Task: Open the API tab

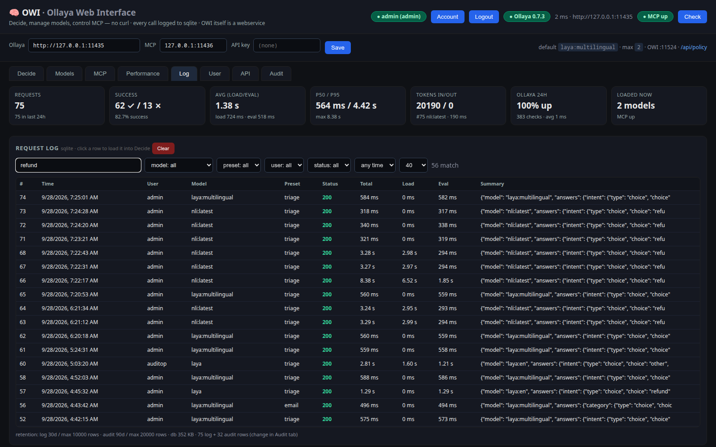Action: coord(245,74)
